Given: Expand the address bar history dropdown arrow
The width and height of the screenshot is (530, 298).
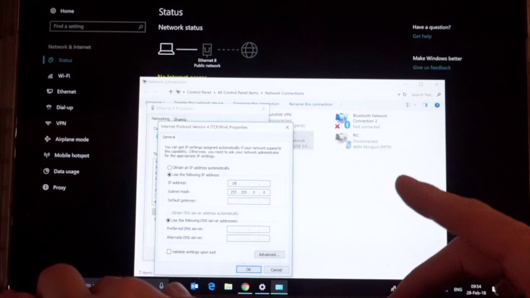Looking at the screenshot, I should pyautogui.click(x=398, y=94).
